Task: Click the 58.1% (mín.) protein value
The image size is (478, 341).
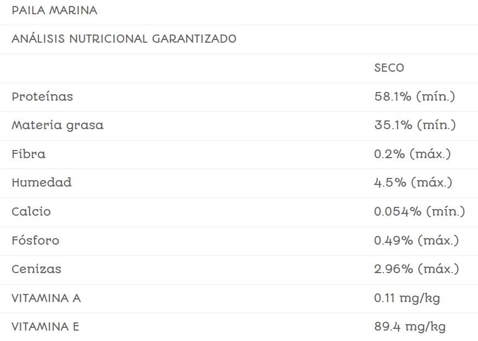Action: pos(414,97)
